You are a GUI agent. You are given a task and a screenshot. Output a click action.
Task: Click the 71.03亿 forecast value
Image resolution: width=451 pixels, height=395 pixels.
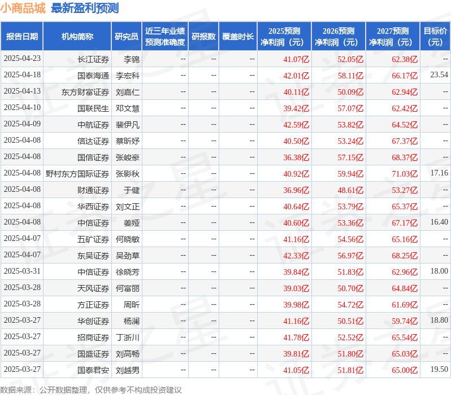tap(405, 174)
